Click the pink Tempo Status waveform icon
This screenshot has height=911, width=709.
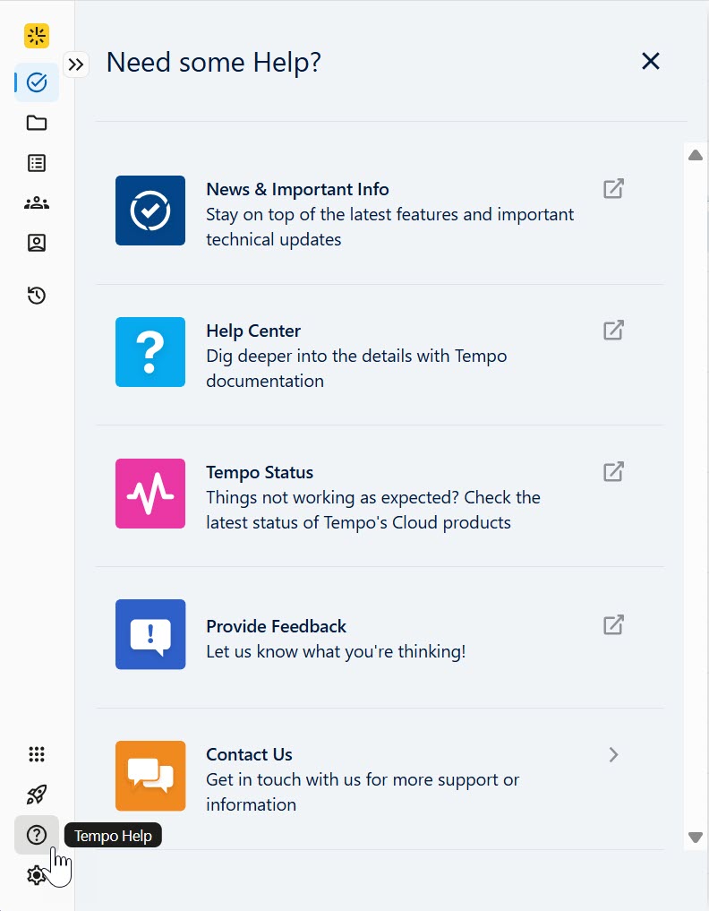click(149, 494)
